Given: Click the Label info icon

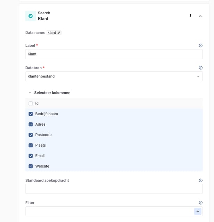Looking at the screenshot, I should (x=200, y=46).
